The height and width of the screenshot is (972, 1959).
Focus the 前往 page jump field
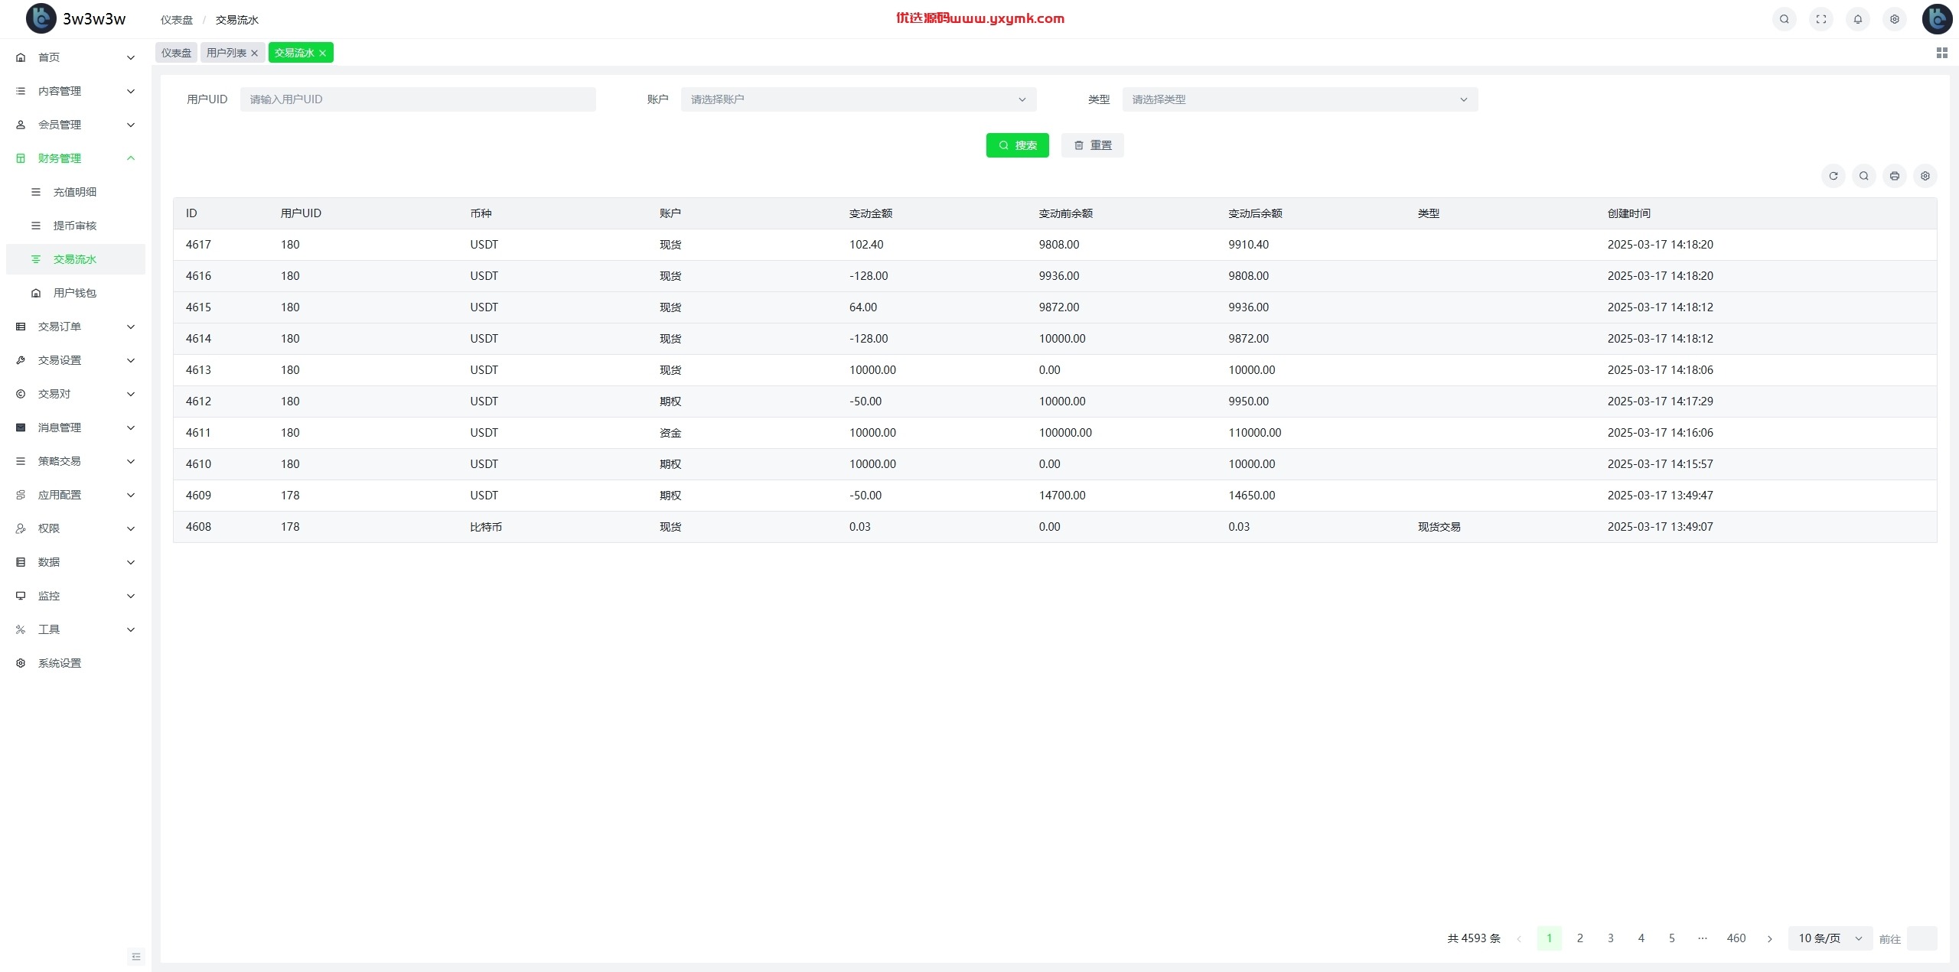(1922, 938)
